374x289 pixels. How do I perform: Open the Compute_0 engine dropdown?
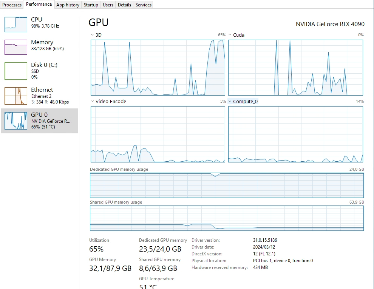click(x=243, y=101)
